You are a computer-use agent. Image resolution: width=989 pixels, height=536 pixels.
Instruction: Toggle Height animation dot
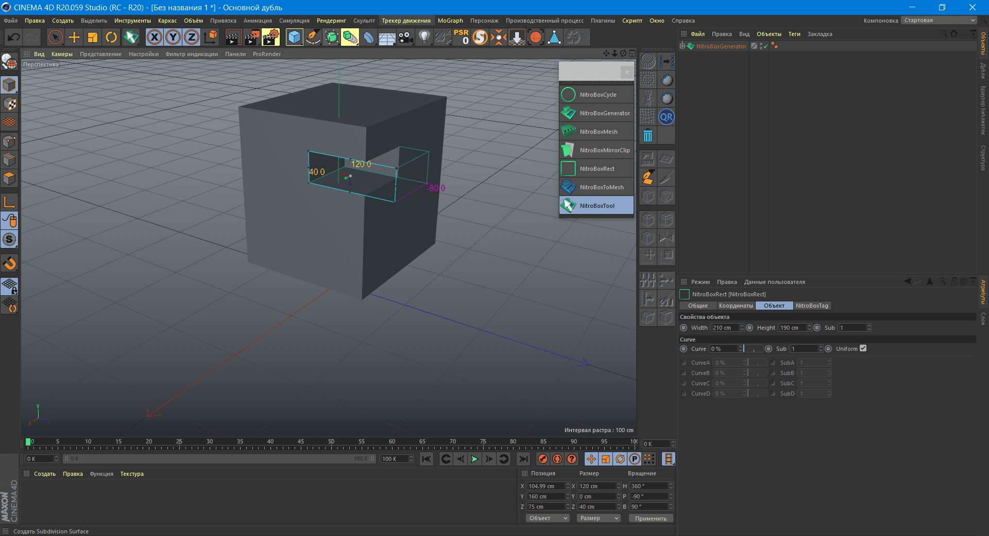tap(749, 328)
